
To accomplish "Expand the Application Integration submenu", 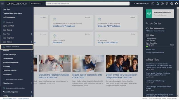I will coord(32,62).
